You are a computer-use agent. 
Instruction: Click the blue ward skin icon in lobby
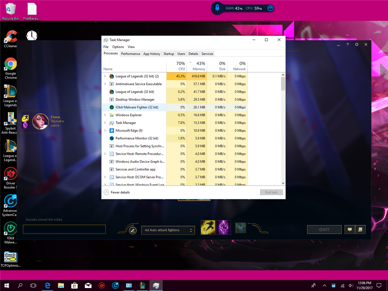pyautogui.click(x=241, y=228)
